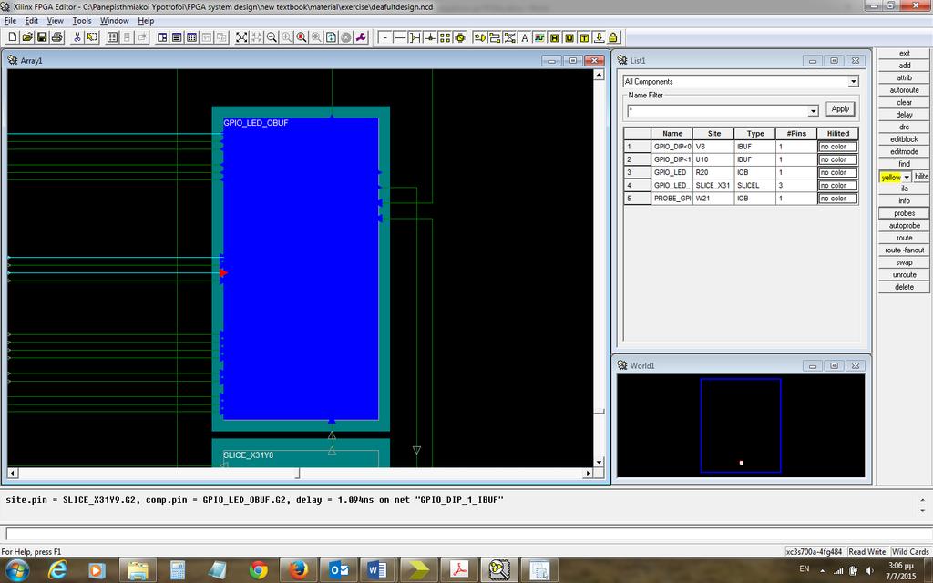Open the Edit menu
Viewport: 933px width, 583px height.
pyautogui.click(x=32, y=21)
